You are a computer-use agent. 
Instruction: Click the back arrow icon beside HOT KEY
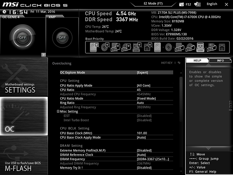tap(179, 63)
